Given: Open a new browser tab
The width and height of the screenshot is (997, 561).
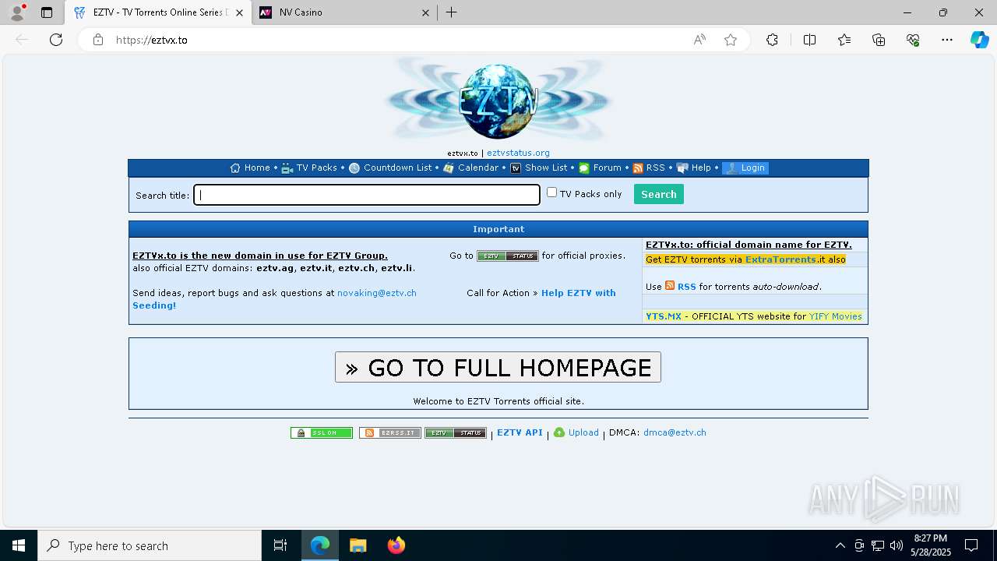Looking at the screenshot, I should (452, 12).
